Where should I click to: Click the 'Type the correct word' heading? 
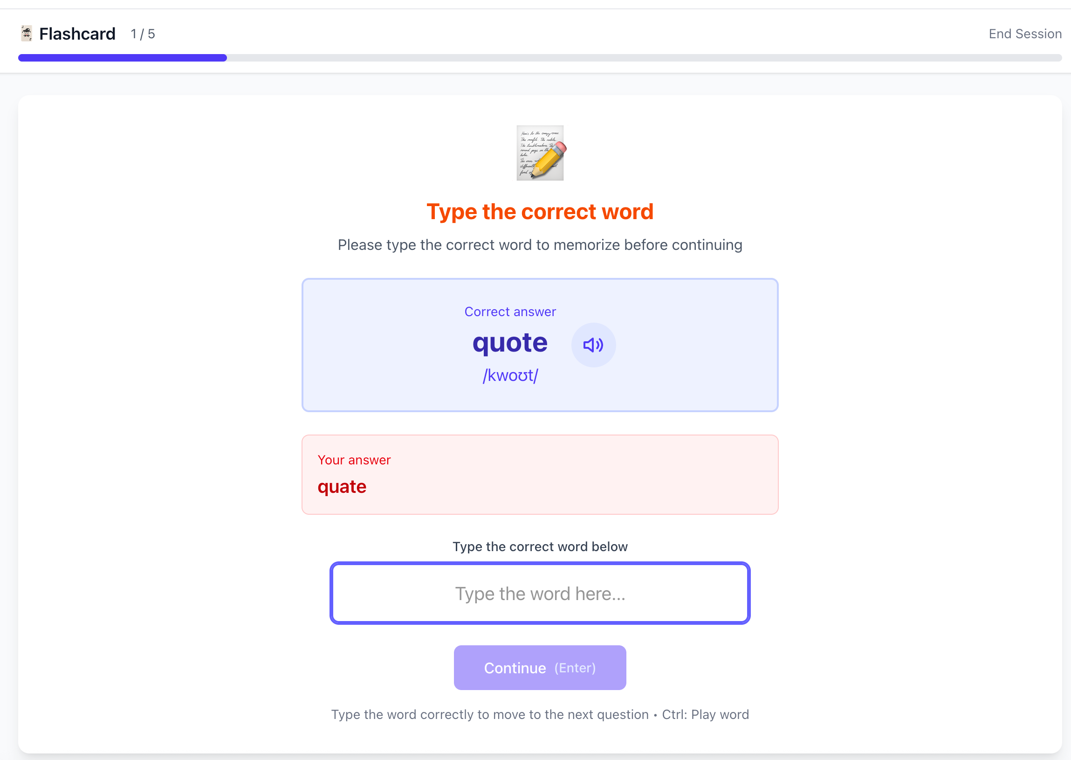(x=540, y=212)
